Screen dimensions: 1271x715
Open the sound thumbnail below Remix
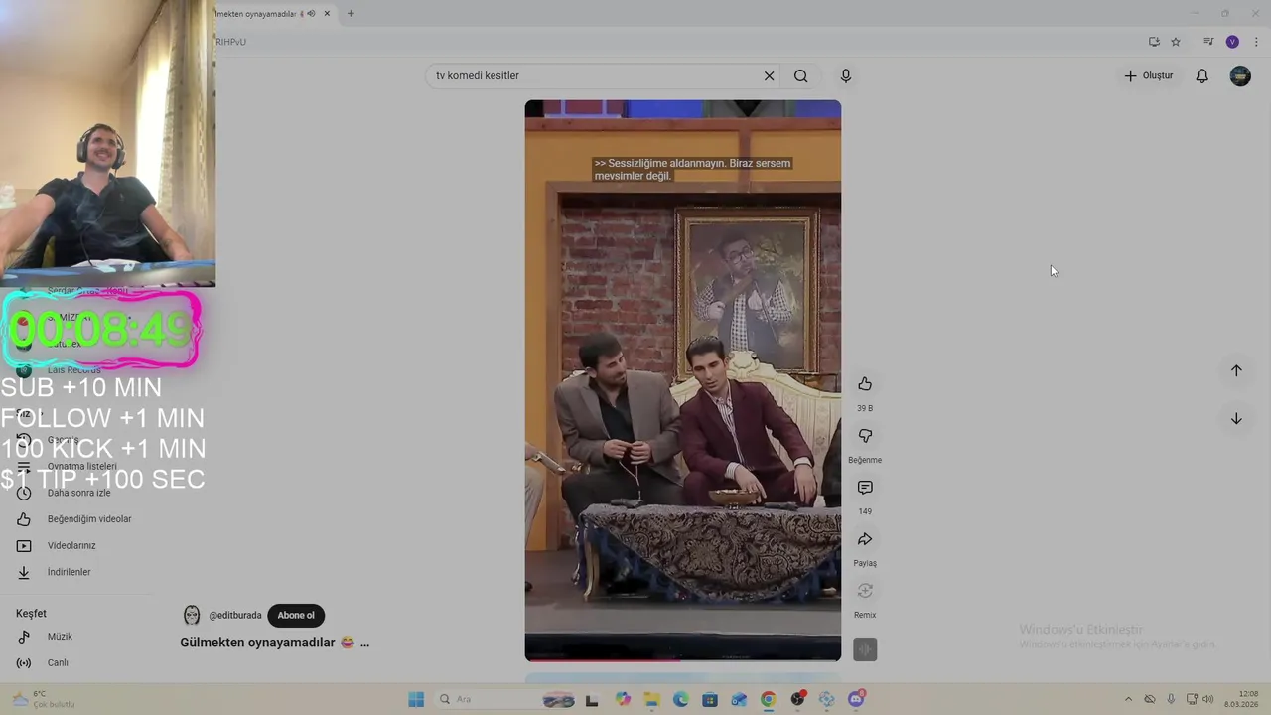[865, 649]
